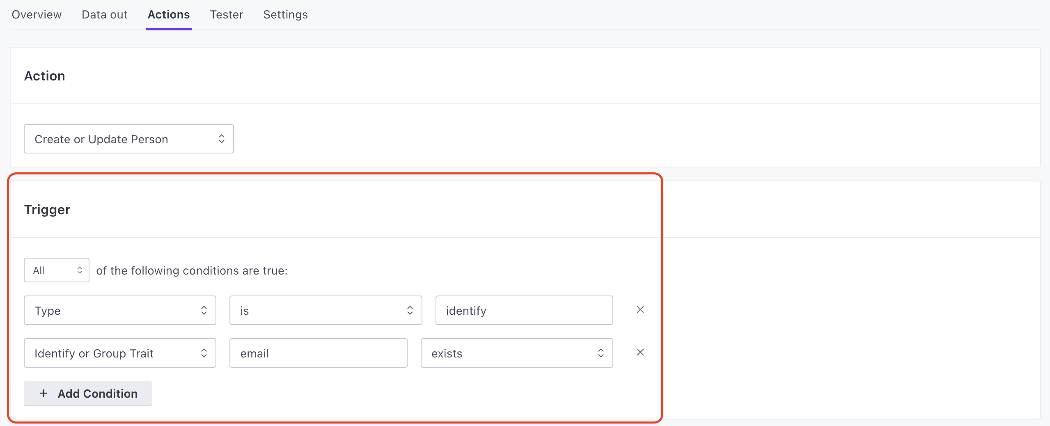1050x426 pixels.
Task: Open the Data out tab
Action: [x=105, y=15]
